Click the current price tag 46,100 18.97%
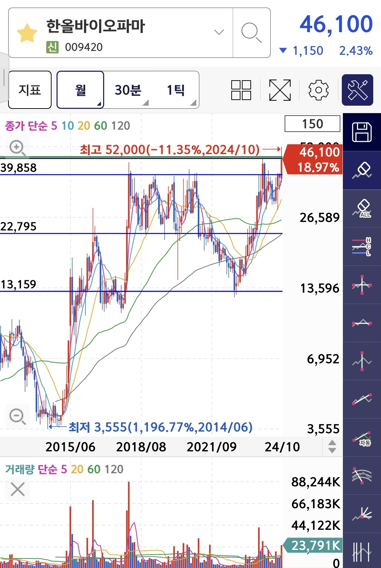The width and height of the screenshot is (381, 568). (313, 159)
